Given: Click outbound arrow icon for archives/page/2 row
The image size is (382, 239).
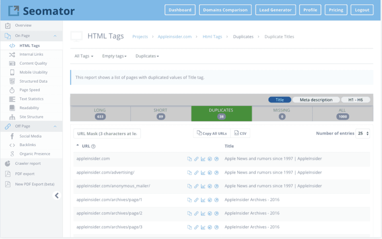Looking at the screenshot, I should [x=216, y=214].
